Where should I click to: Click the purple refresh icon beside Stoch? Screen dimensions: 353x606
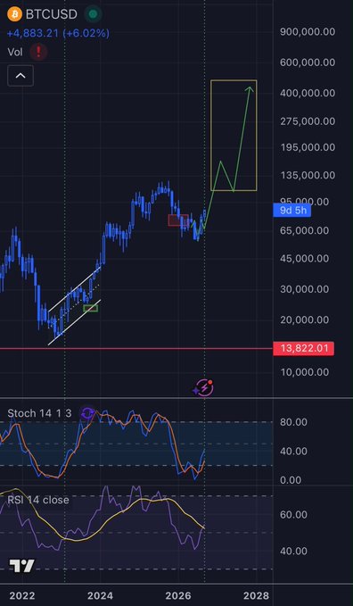[x=87, y=413]
